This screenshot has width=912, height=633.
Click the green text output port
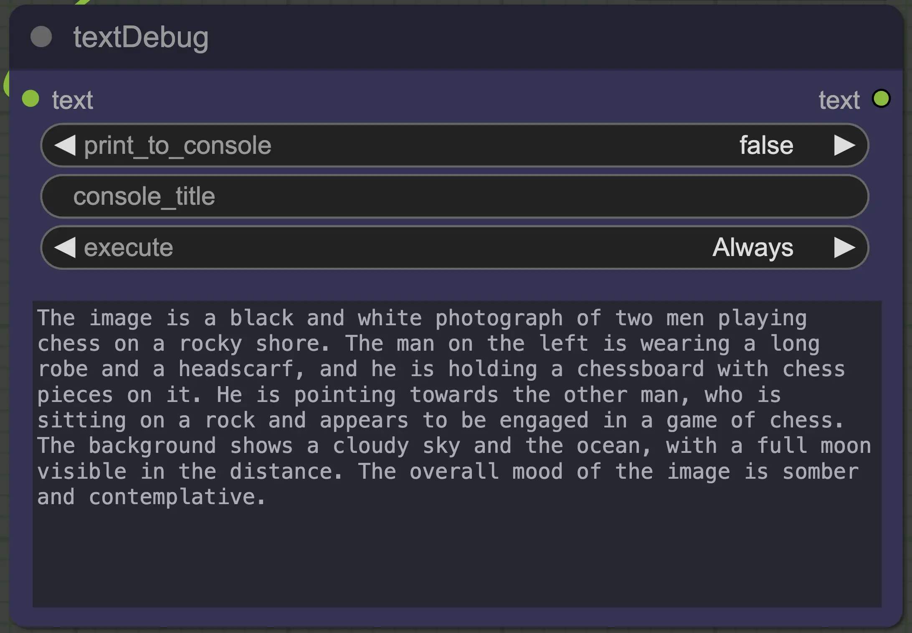(881, 99)
